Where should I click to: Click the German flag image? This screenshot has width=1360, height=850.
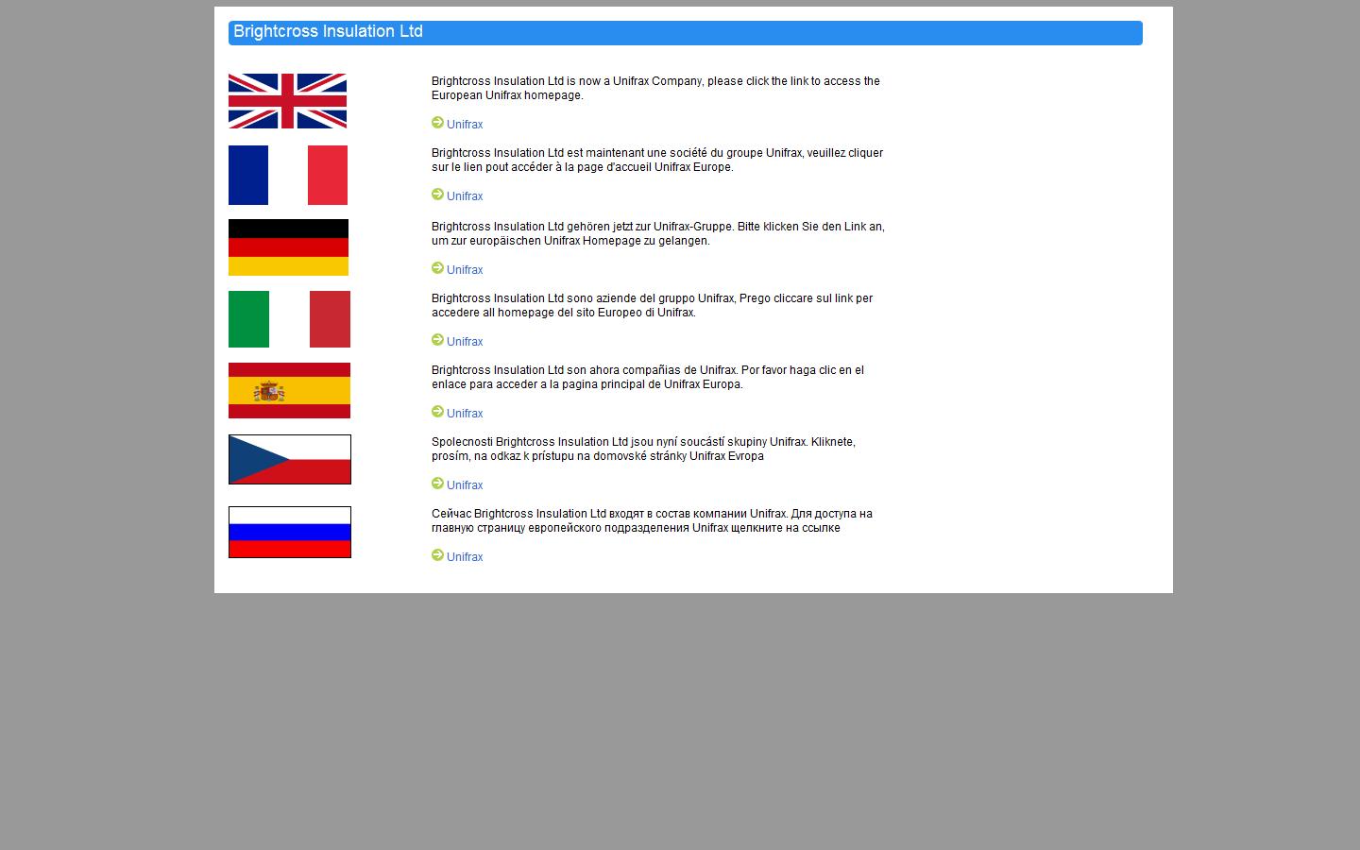tap(287, 246)
